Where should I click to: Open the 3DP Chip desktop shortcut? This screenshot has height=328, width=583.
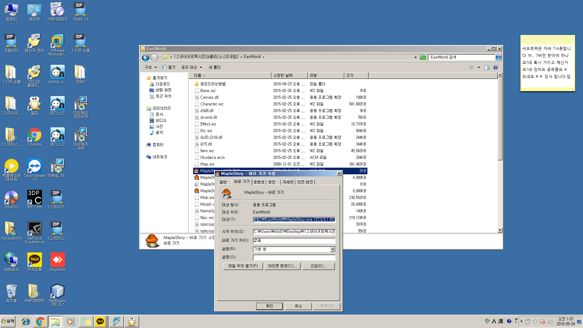(x=34, y=200)
